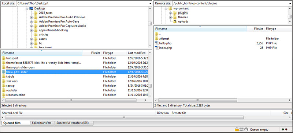Click the lock encryption icon in status bar

237,129
